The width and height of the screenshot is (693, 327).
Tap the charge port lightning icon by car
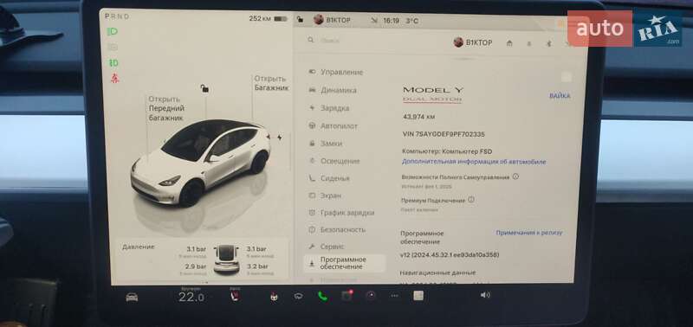[279, 138]
